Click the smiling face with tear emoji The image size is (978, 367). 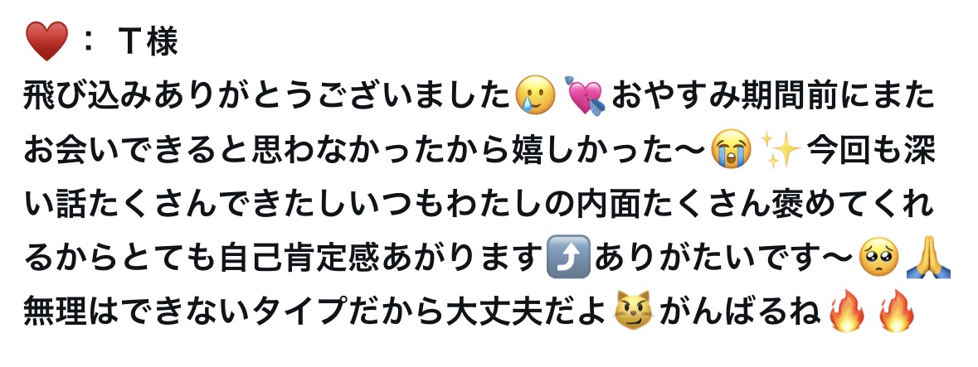[x=535, y=95]
